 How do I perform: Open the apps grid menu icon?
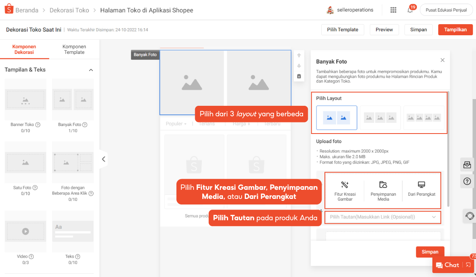tap(393, 10)
